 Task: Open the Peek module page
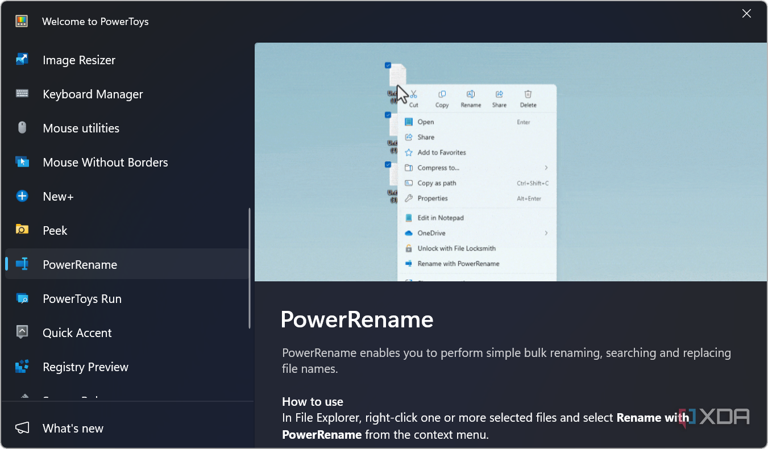tap(127, 230)
